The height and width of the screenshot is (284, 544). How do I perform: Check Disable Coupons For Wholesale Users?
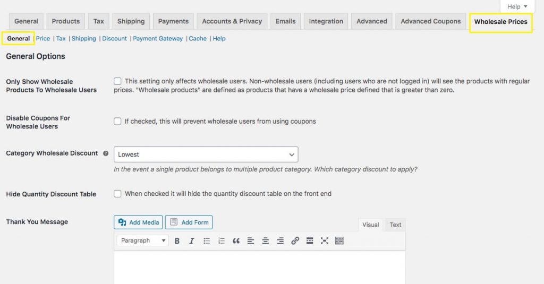pos(117,122)
